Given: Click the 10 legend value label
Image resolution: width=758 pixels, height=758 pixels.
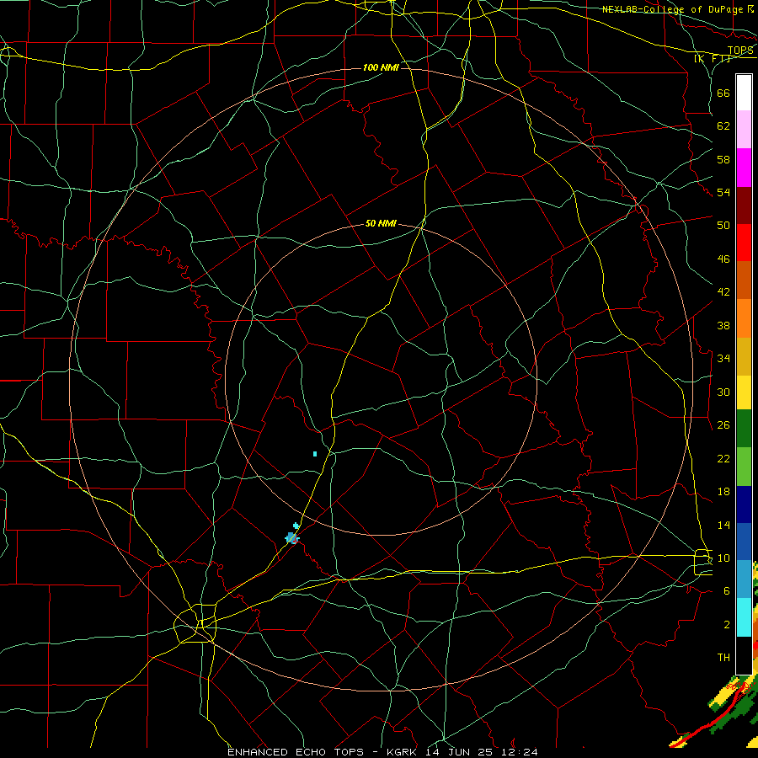Looking at the screenshot, I should [723, 558].
